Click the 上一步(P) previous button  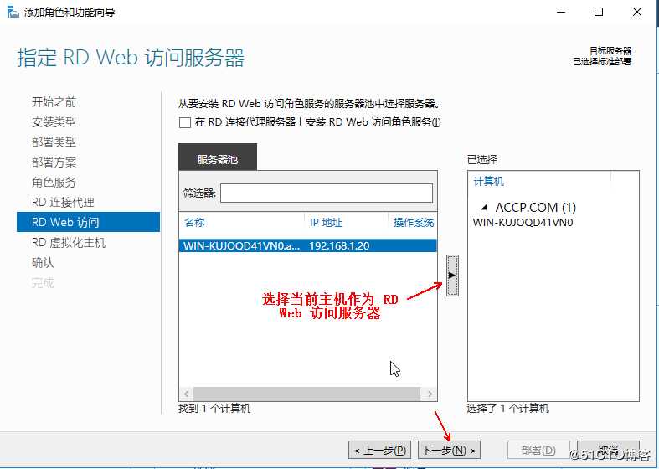tap(379, 451)
